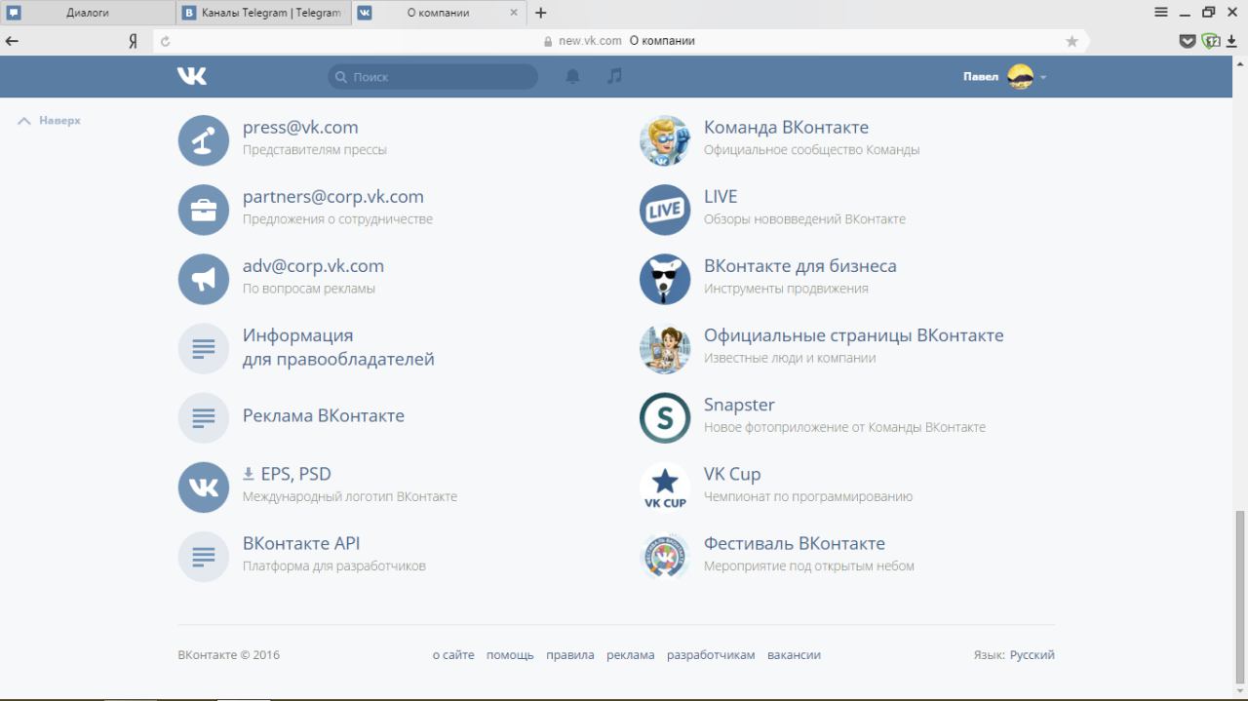Click footer link правила

tap(570, 655)
